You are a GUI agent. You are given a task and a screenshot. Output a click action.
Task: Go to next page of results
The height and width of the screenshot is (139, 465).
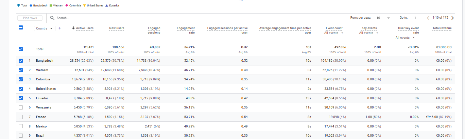tap(452, 18)
